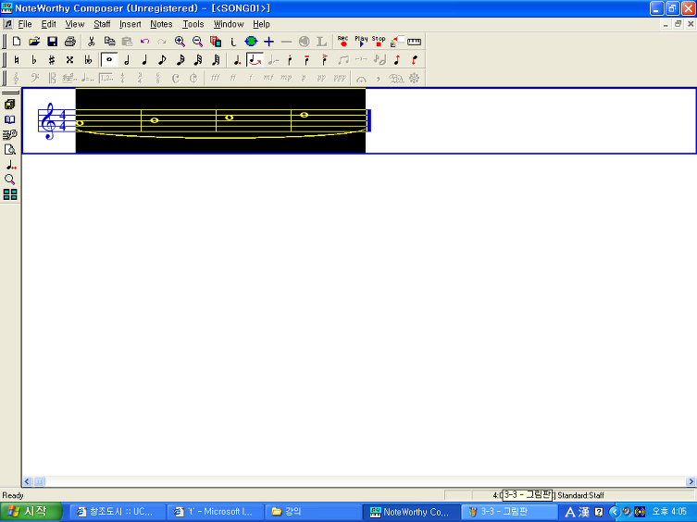The width and height of the screenshot is (697, 522).
Task: Create a new song file
Action: [17, 42]
